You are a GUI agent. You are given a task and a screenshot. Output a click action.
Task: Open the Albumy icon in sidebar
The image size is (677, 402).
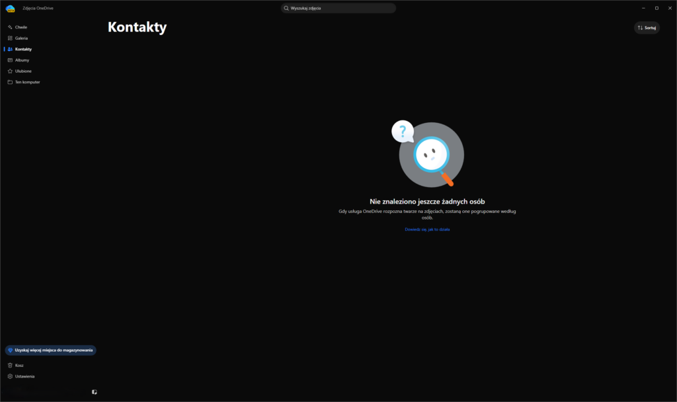[10, 60]
